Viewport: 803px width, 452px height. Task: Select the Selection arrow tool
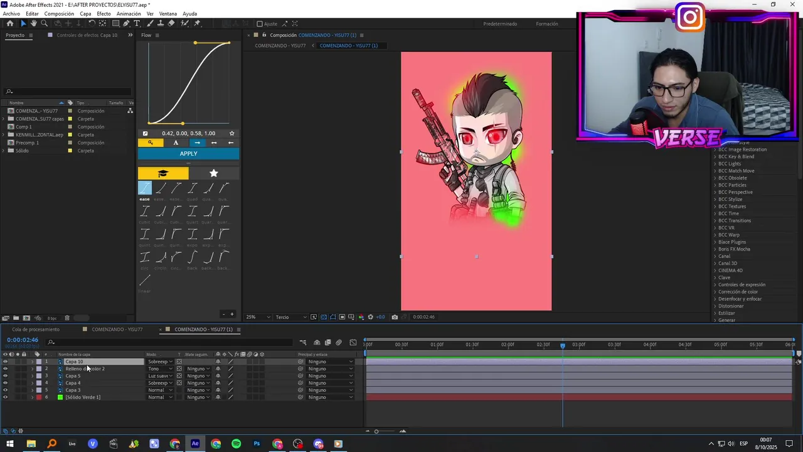pyautogui.click(x=23, y=23)
